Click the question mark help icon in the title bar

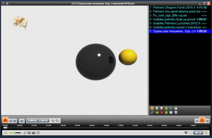click(x=3, y=4)
